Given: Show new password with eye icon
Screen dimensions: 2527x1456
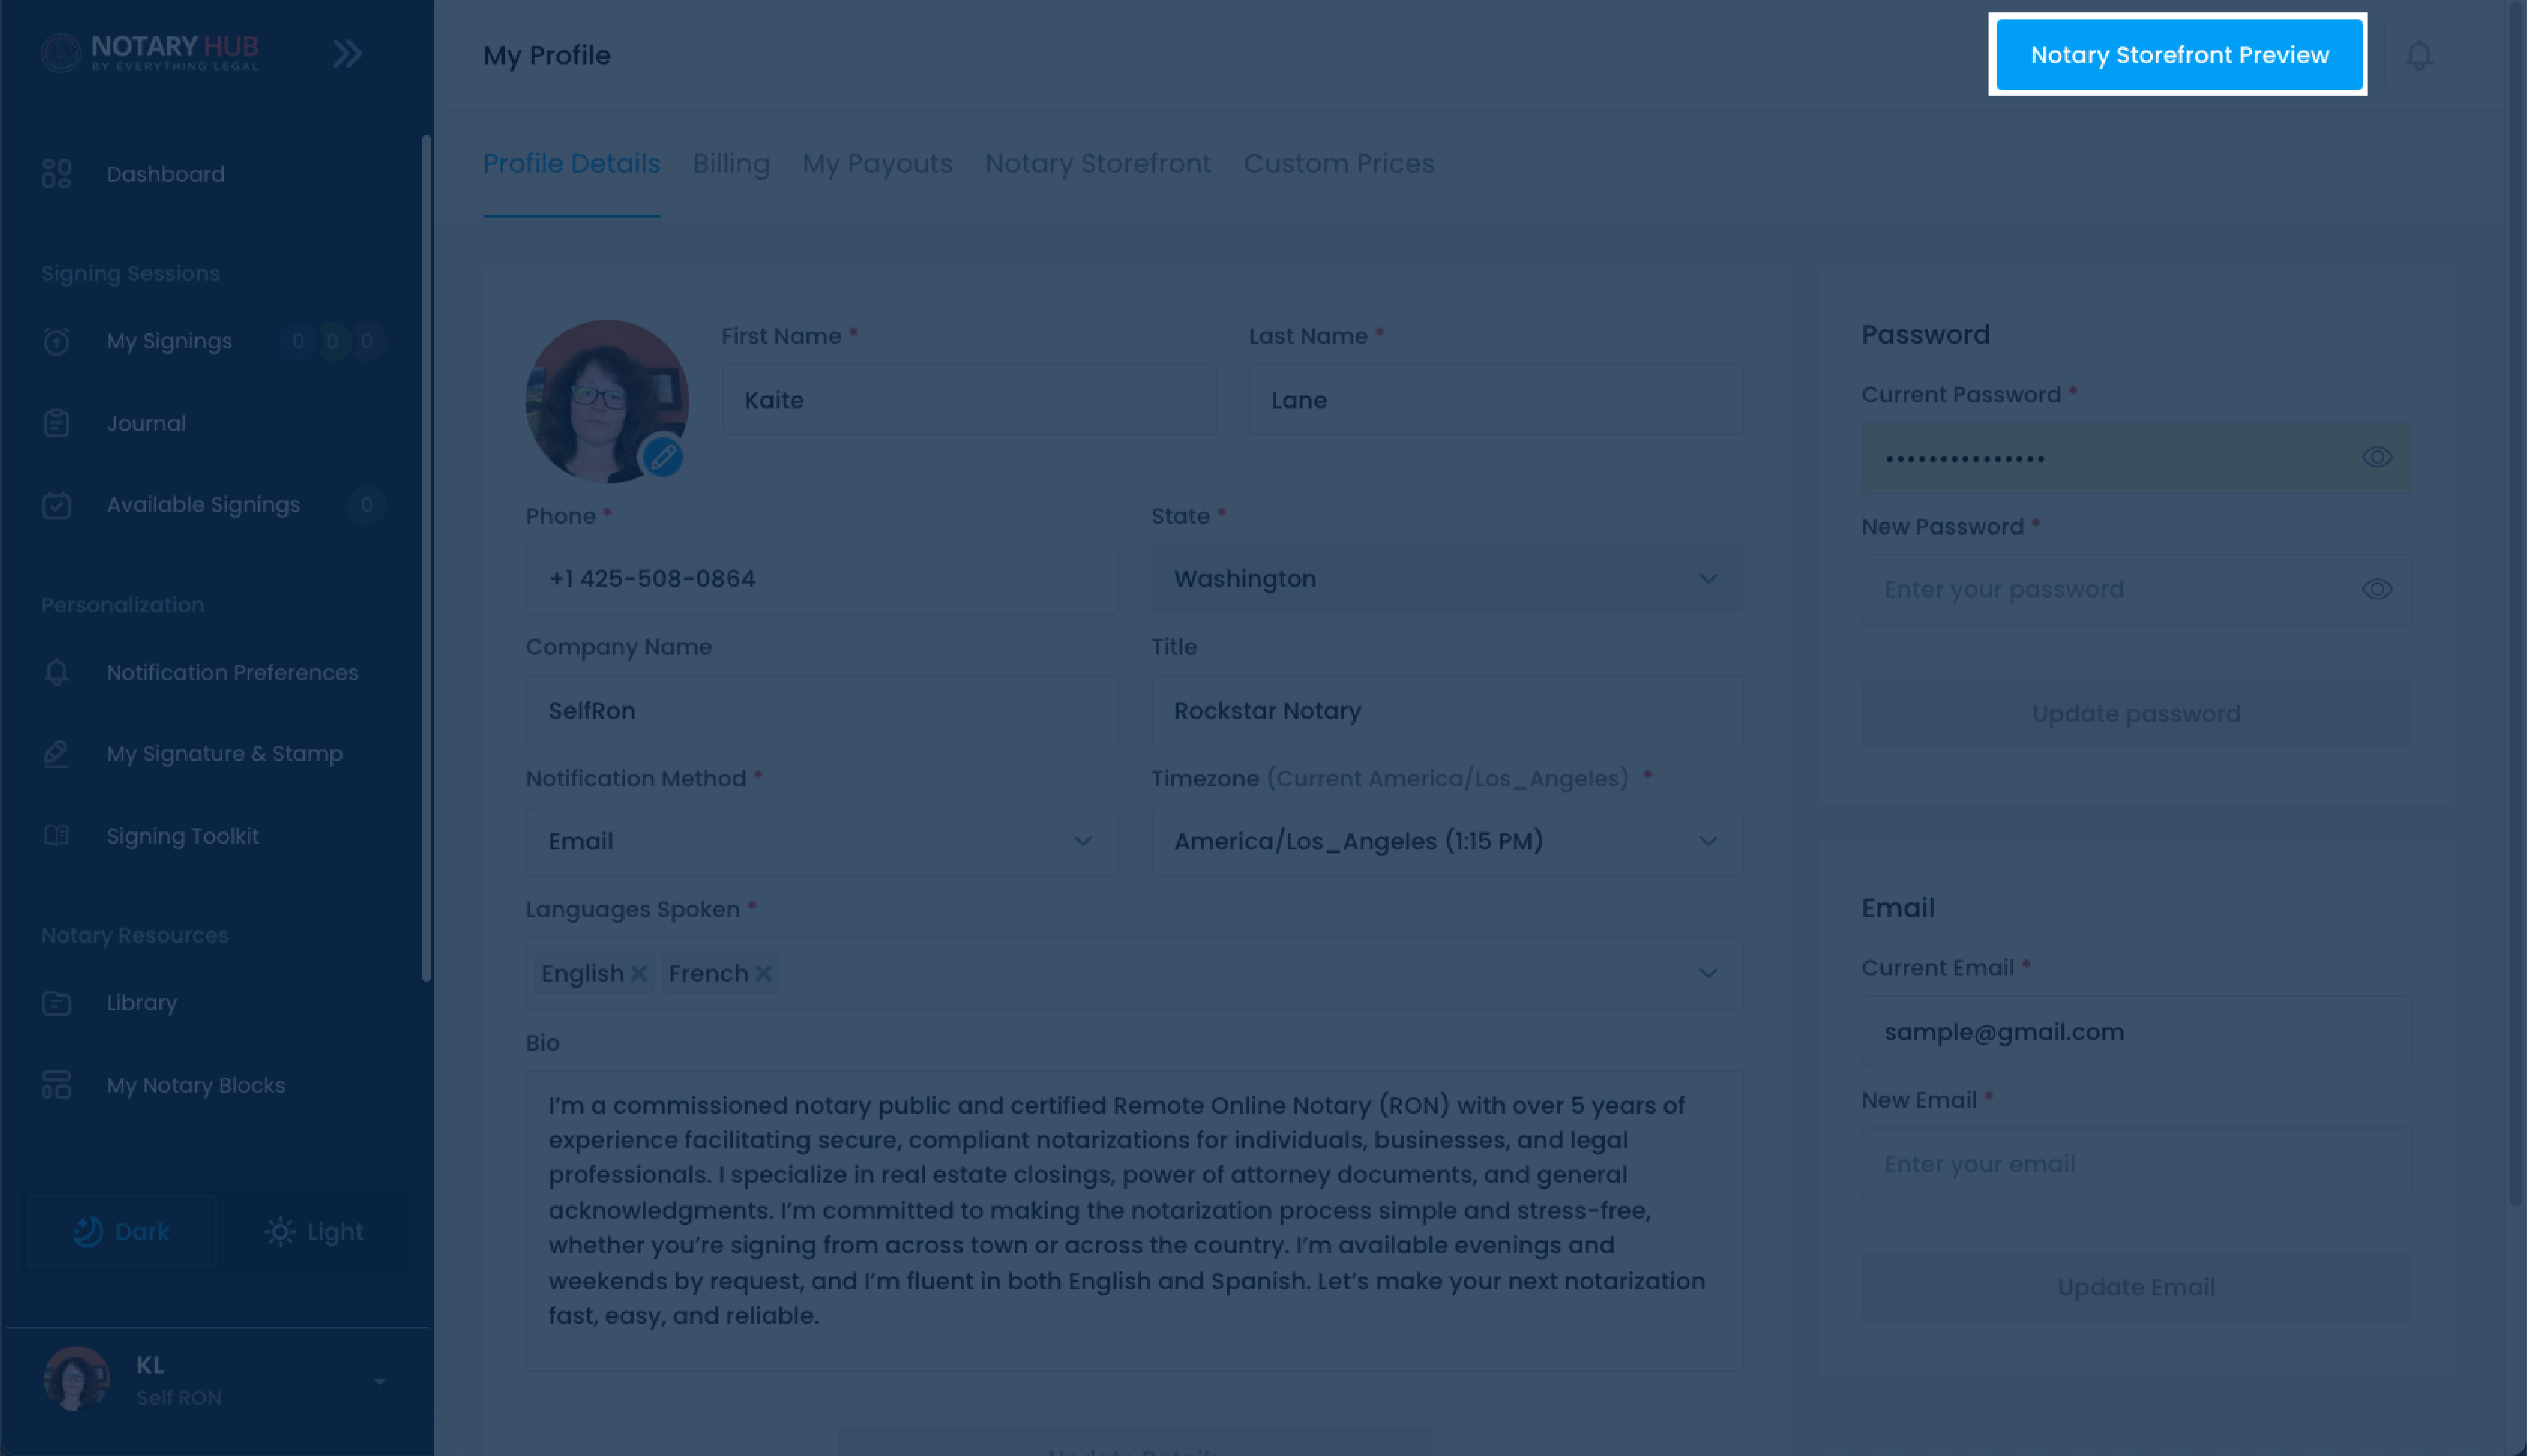Looking at the screenshot, I should pyautogui.click(x=2377, y=589).
